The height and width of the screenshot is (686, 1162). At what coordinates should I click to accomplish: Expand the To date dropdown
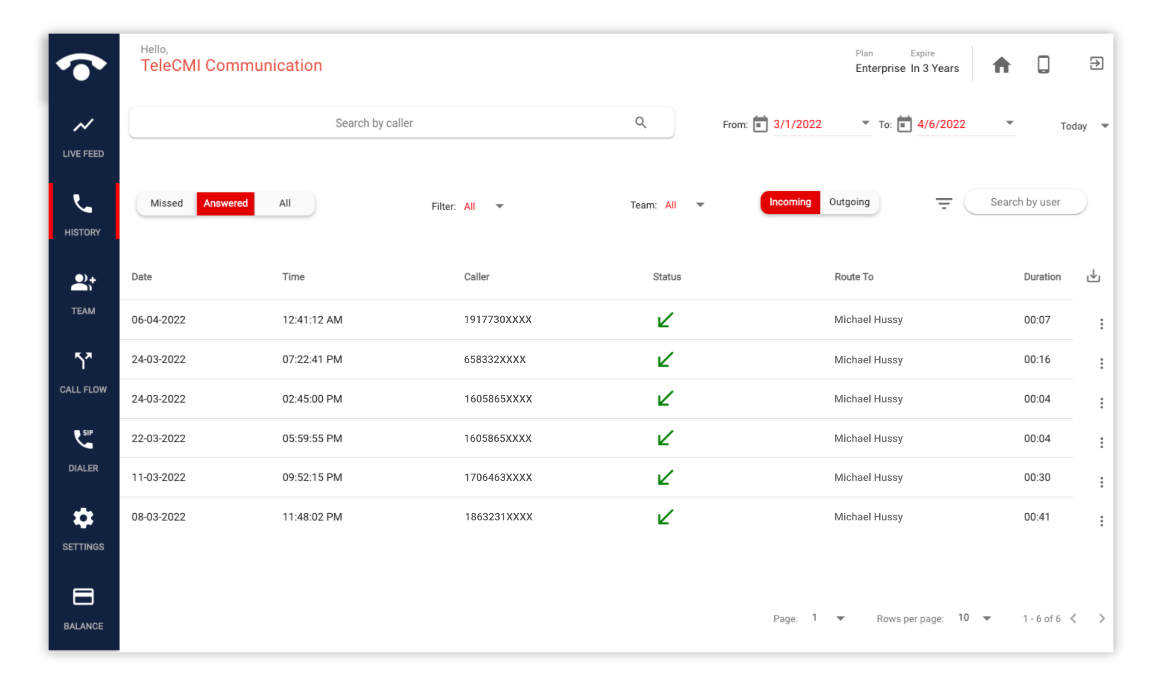click(1009, 123)
